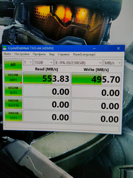Open the Файл menu
Viewport: 133px width, 178px height.
[7, 54]
